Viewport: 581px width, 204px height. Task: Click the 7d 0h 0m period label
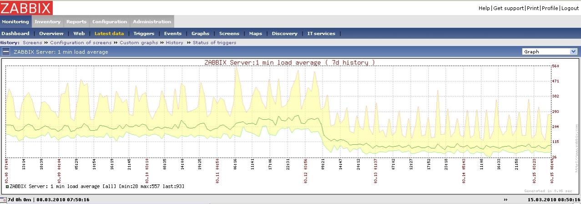20,200
